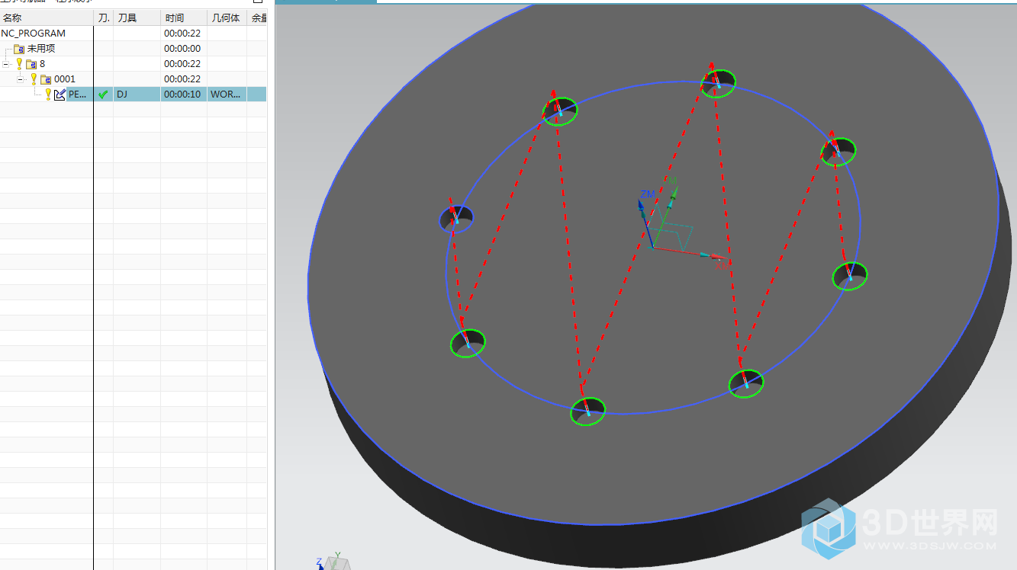The width and height of the screenshot is (1017, 570).
Task: Click the drilling operation icon beside PE...
Action: 60,94
